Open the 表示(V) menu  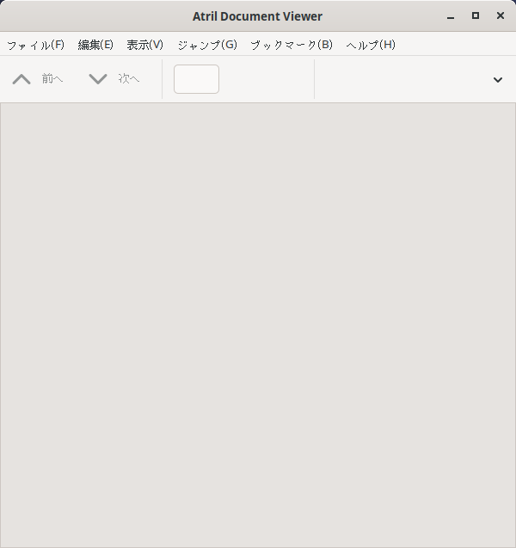coord(145,45)
